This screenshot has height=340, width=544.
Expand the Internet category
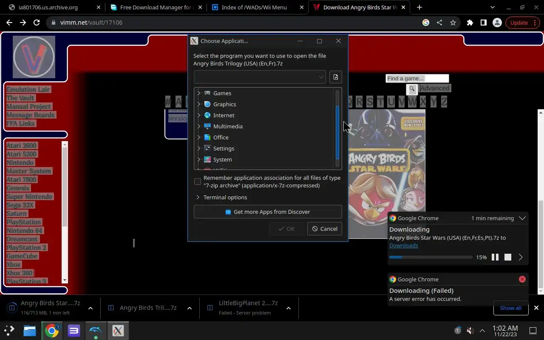(x=198, y=115)
